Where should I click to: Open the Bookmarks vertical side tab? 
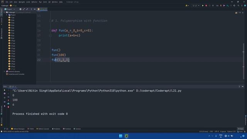2,110
